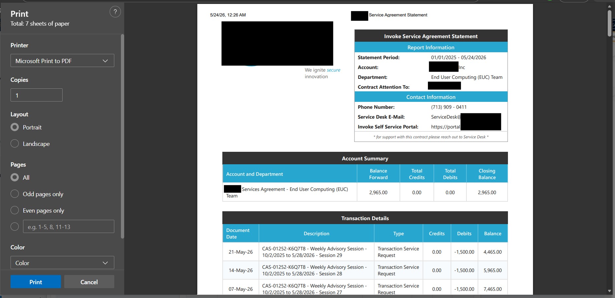This screenshot has width=615, height=298.
Task: Click the Contact Information section header
Action: click(431, 97)
